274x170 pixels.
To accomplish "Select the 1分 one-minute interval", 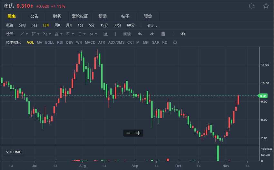I will [80, 25].
